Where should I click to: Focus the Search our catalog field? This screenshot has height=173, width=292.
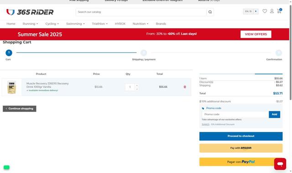[141, 12]
